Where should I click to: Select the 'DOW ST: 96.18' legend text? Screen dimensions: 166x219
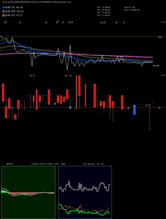pos(14,7)
